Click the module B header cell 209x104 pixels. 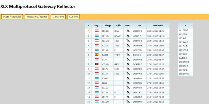click(x=185, y=26)
